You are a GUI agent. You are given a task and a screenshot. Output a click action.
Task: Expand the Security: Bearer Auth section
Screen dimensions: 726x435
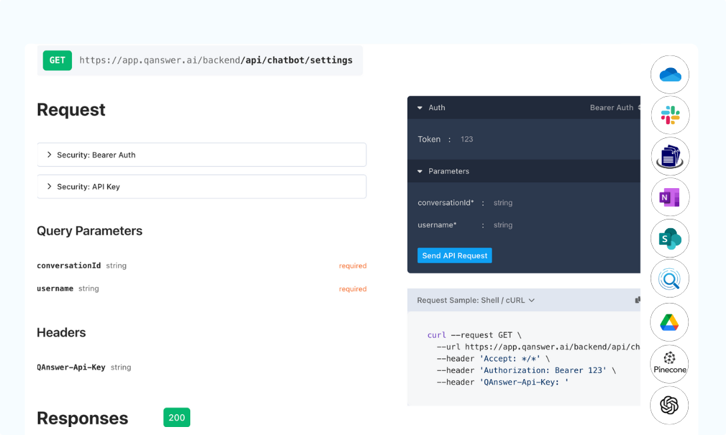pos(202,155)
